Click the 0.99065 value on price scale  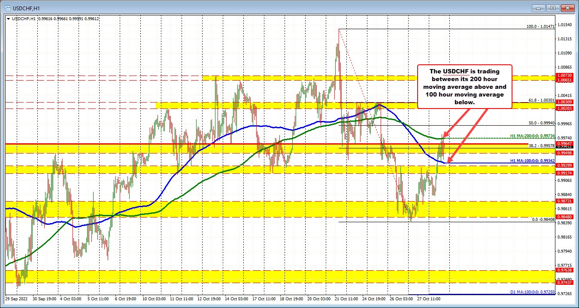click(565, 180)
